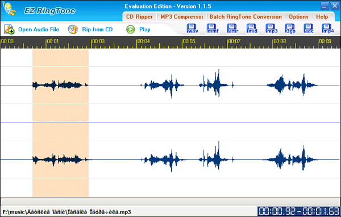
Task: Export ringtone as mp4 format
Action: click(x=327, y=28)
